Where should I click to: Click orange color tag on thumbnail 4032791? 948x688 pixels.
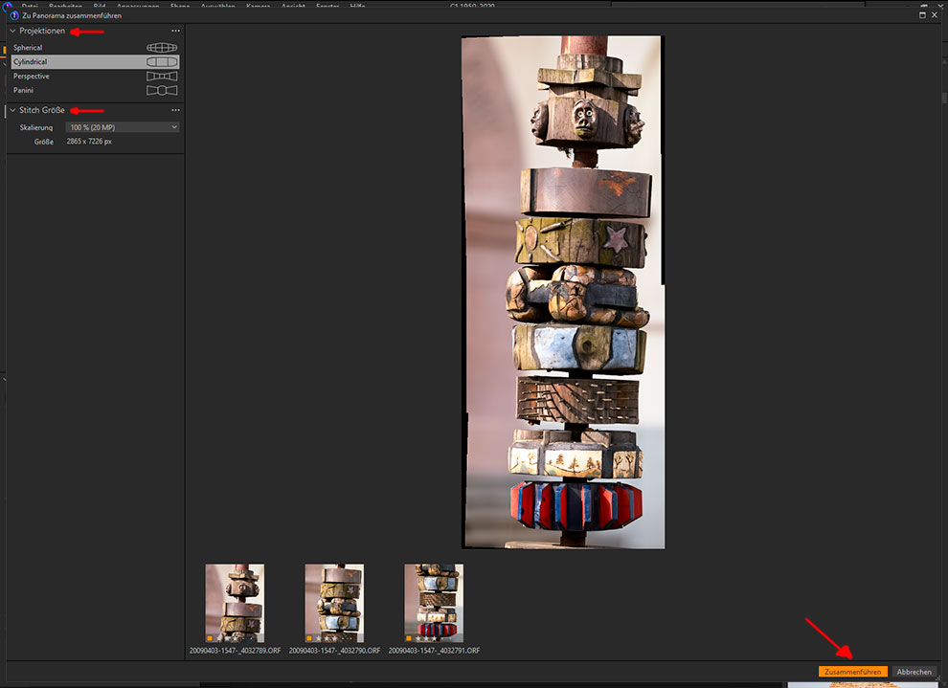(409, 638)
